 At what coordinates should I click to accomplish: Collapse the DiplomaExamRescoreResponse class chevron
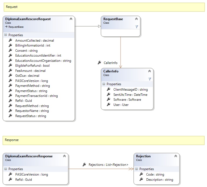point(64,156)
